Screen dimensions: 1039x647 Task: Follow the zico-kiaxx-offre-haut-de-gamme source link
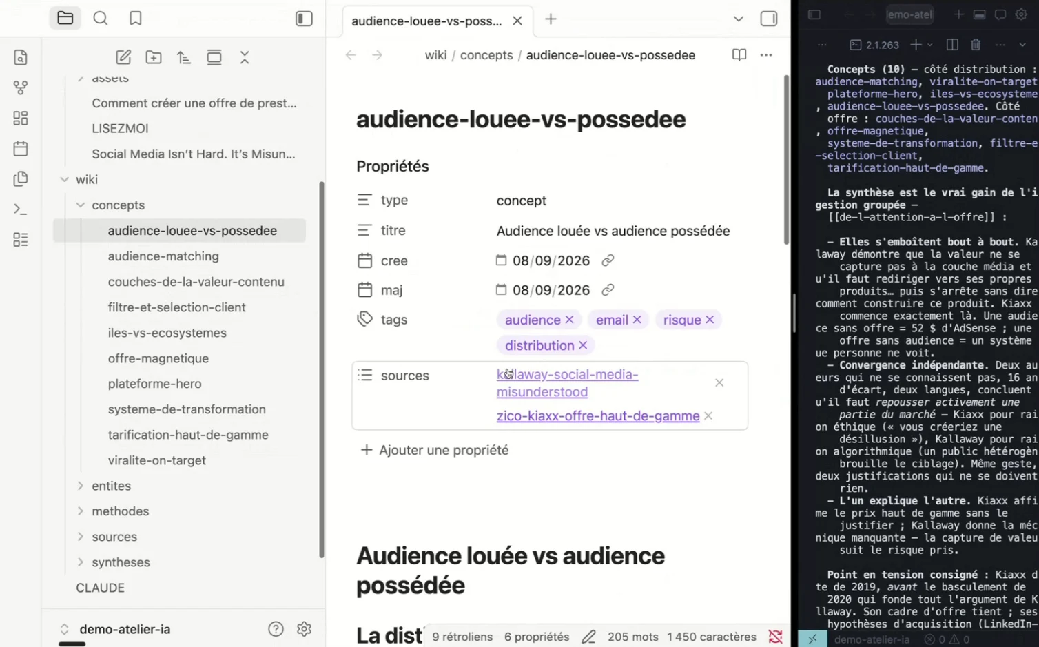(598, 416)
